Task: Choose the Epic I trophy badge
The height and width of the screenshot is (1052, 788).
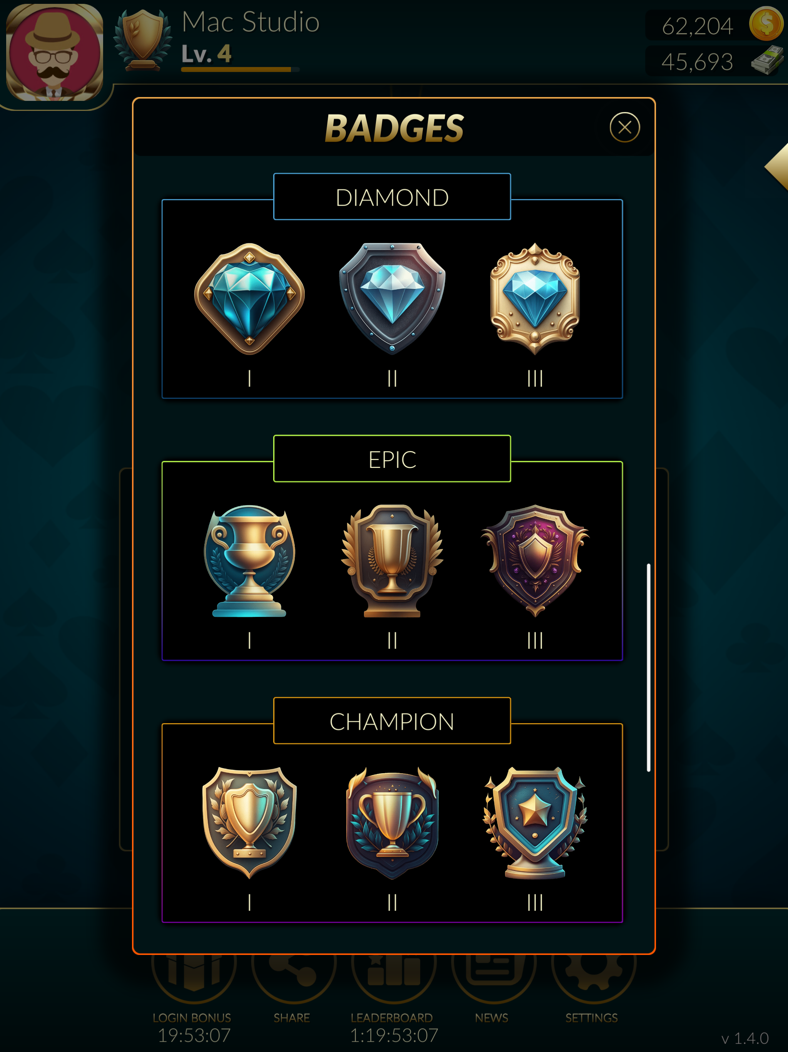Action: tap(249, 561)
